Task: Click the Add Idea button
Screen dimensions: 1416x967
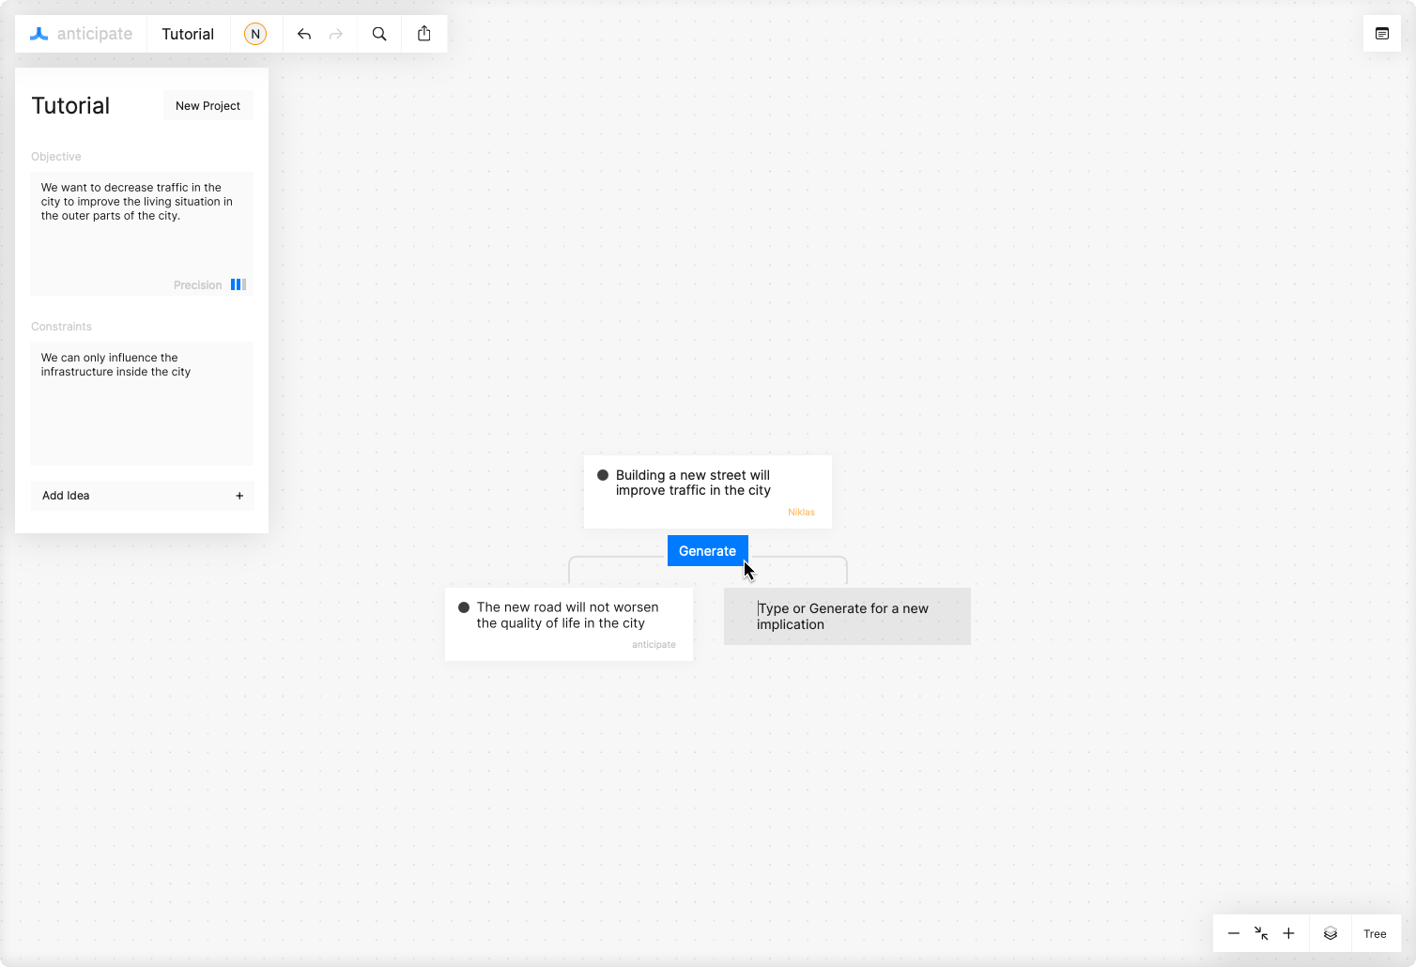Action: (x=142, y=496)
